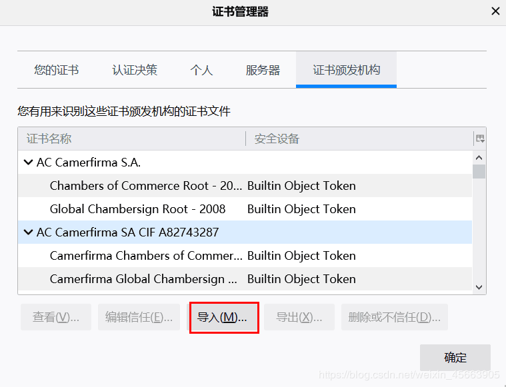Click the 编辑信任(E)... button

pos(139,317)
